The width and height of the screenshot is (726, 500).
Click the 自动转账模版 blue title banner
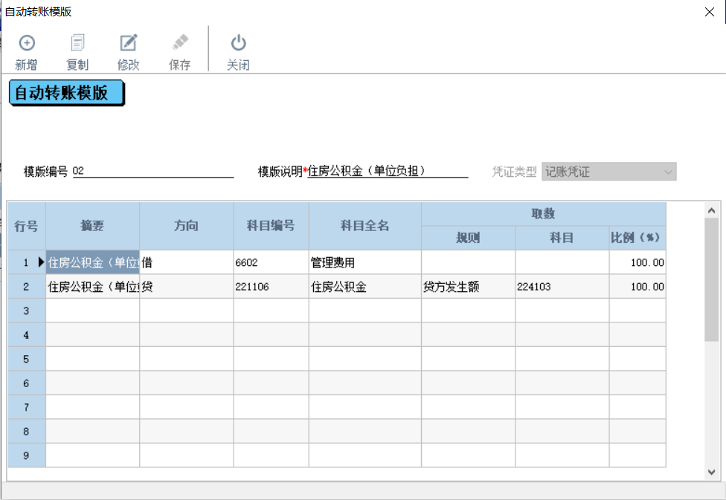point(67,93)
